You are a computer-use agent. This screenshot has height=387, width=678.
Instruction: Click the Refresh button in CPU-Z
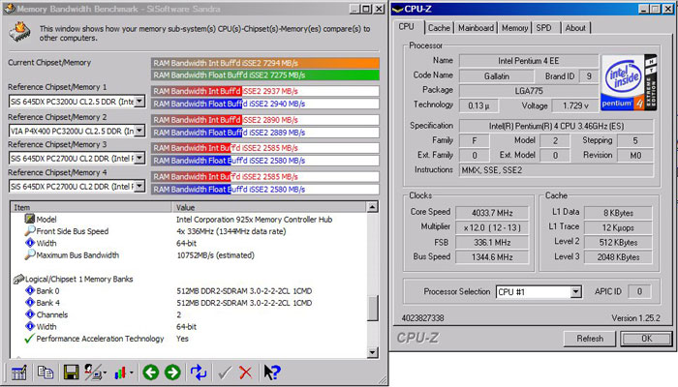pyautogui.click(x=590, y=339)
